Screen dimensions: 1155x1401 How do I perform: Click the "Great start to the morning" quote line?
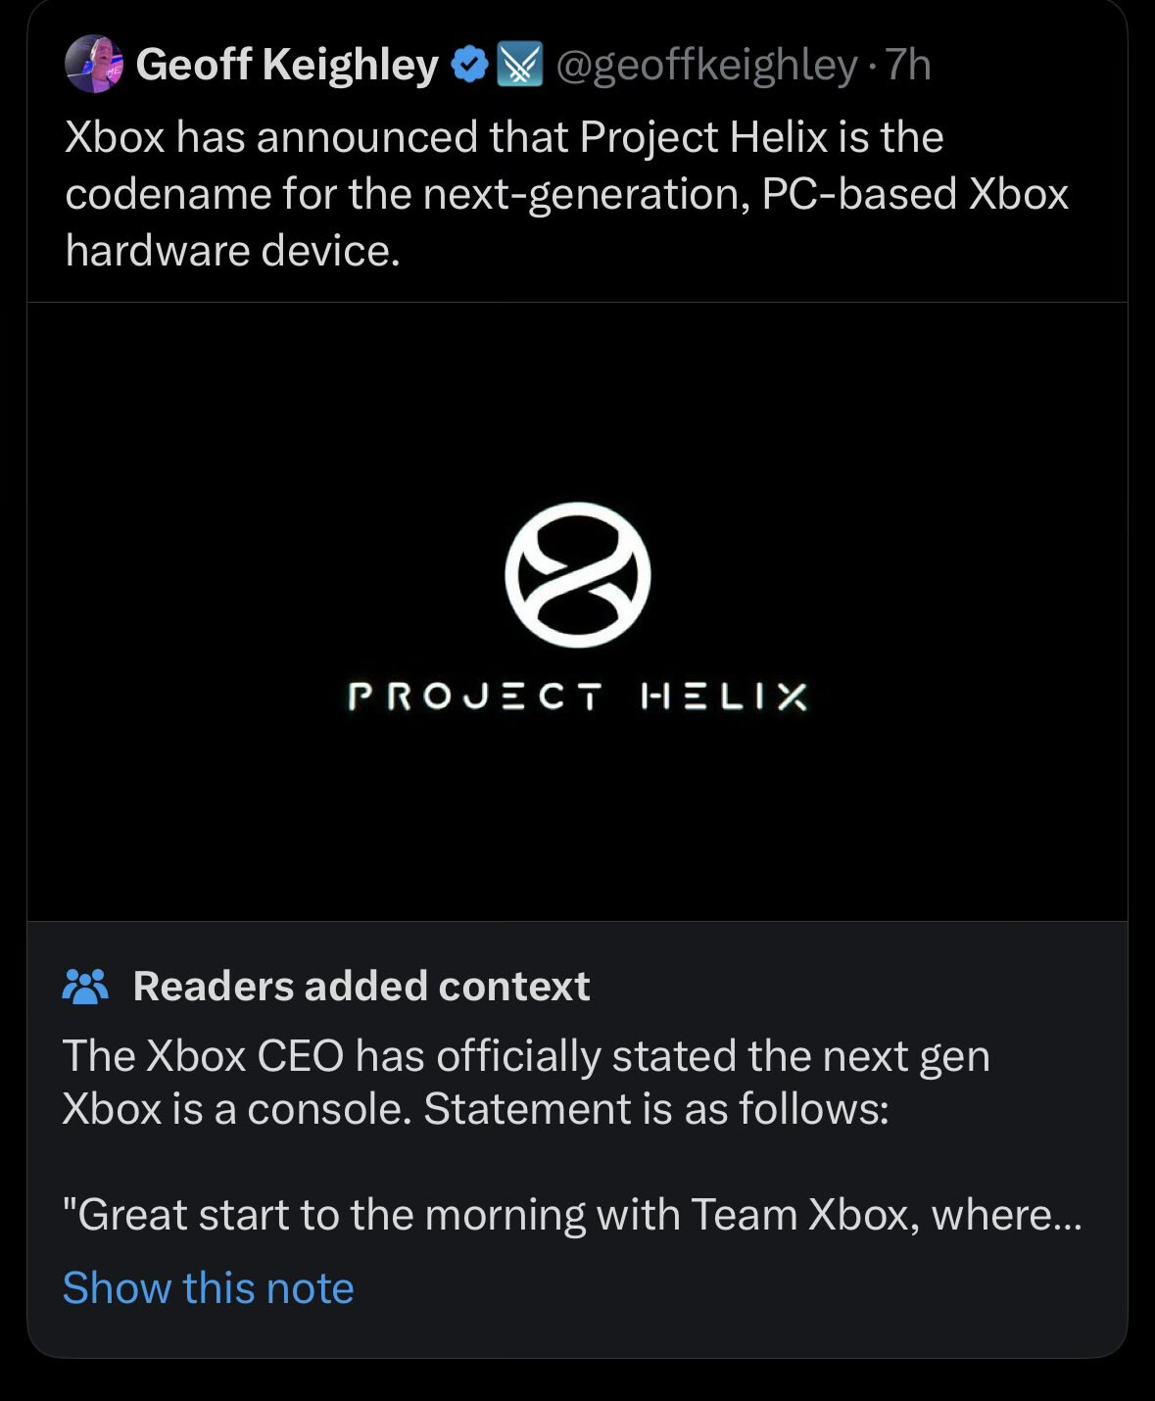(572, 1215)
